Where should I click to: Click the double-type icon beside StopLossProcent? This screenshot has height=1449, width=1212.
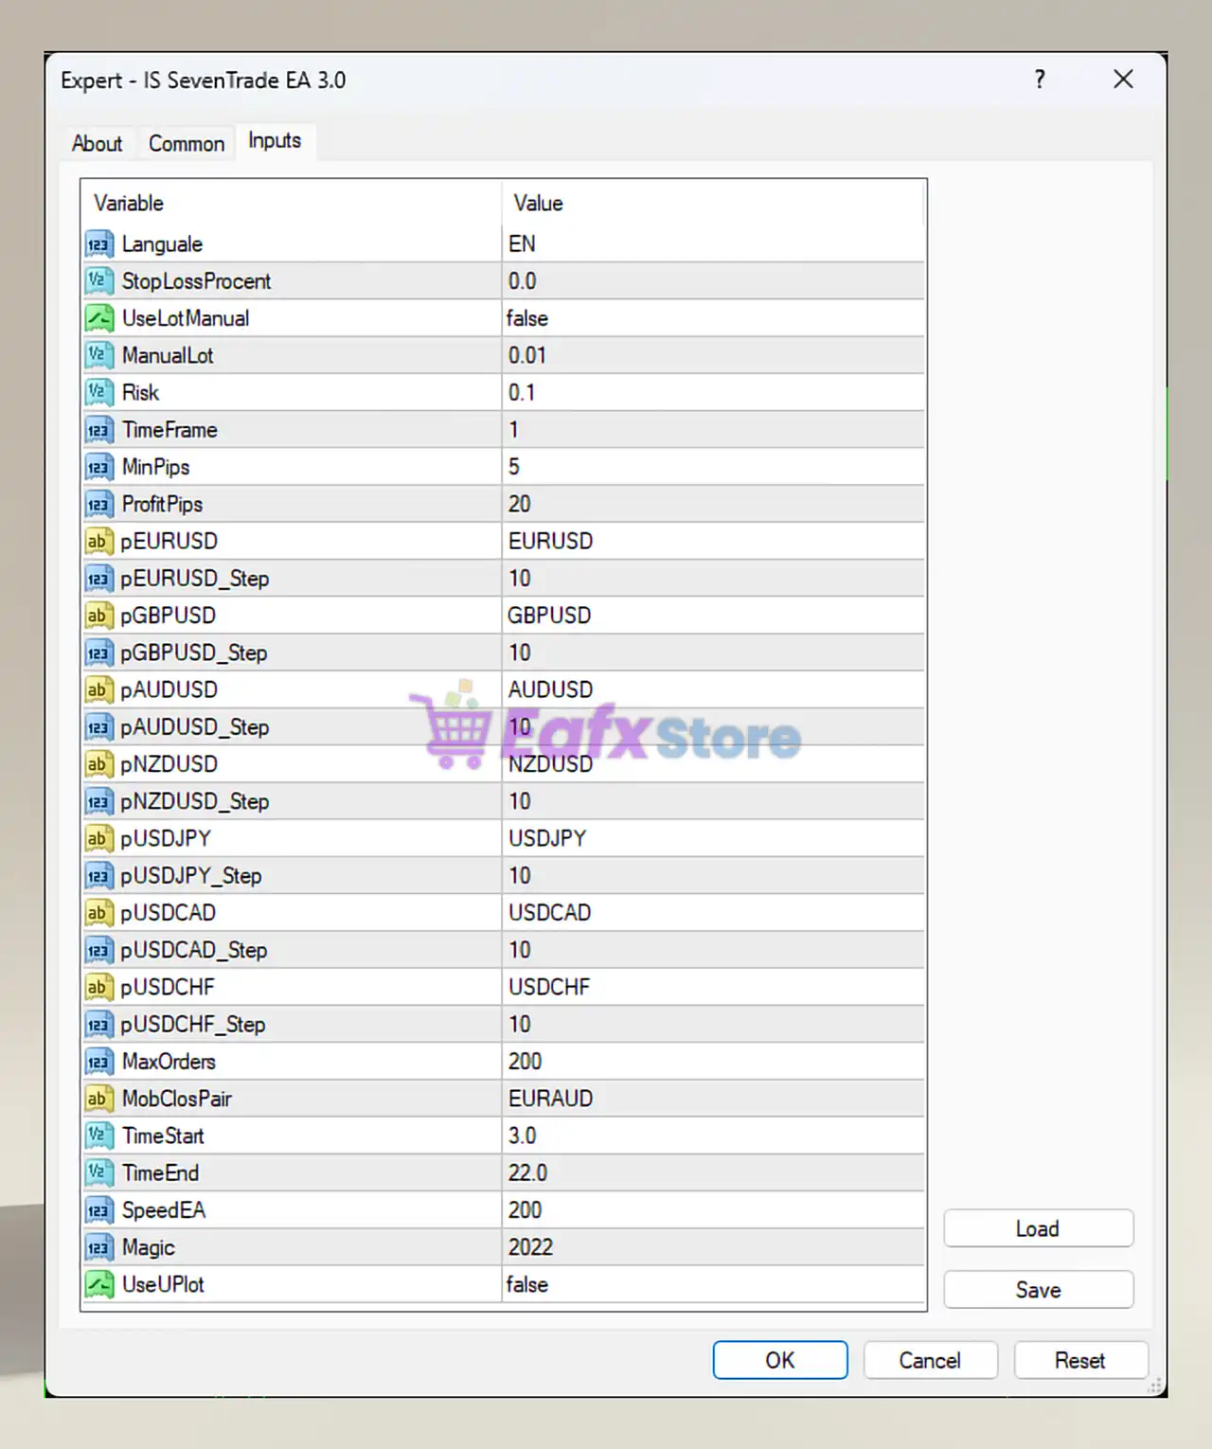pos(98,281)
